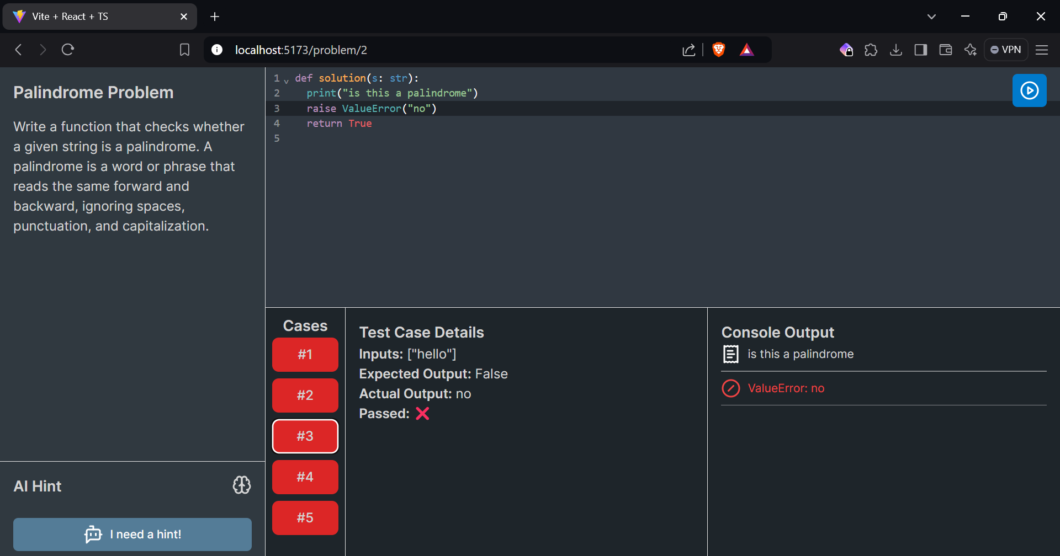1060x556 pixels.
Task: Toggle the browser sidebar panel
Action: [921, 50]
